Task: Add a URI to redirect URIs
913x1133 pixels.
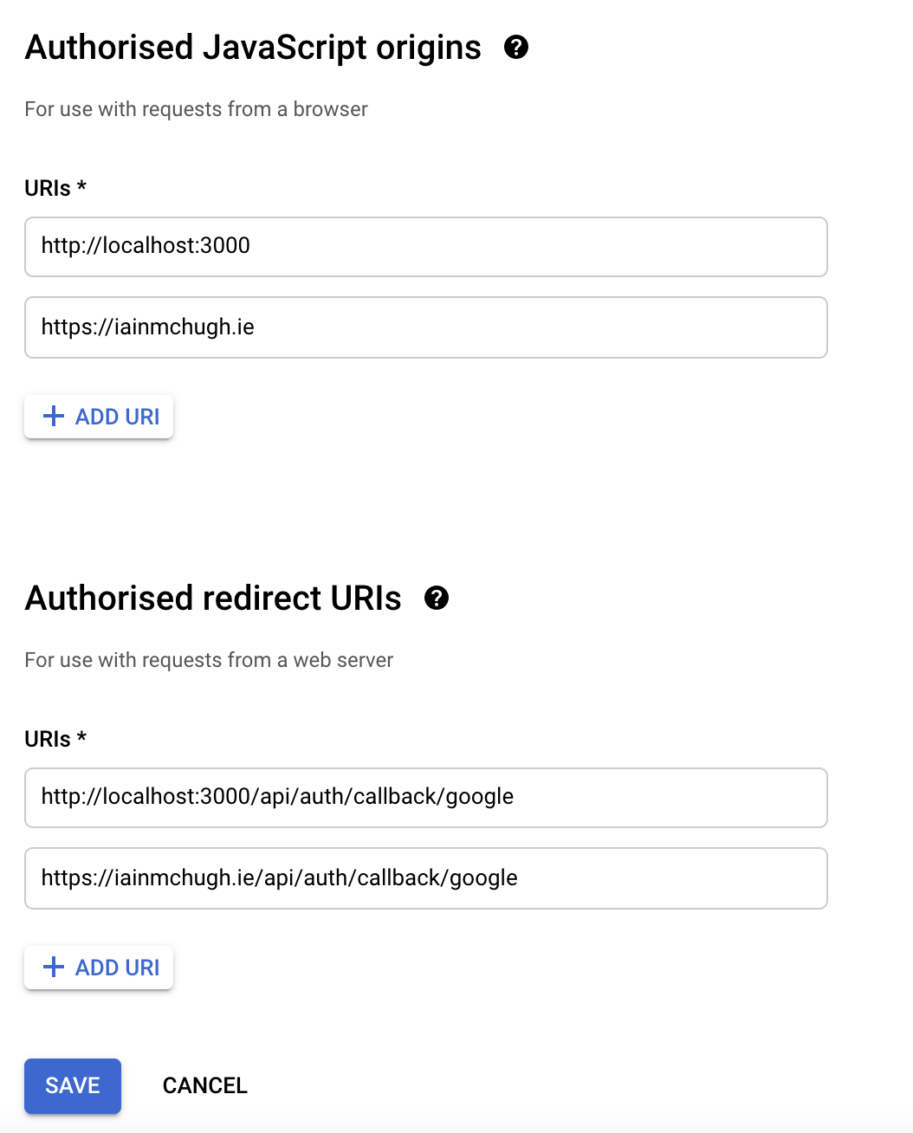Action: coord(99,968)
